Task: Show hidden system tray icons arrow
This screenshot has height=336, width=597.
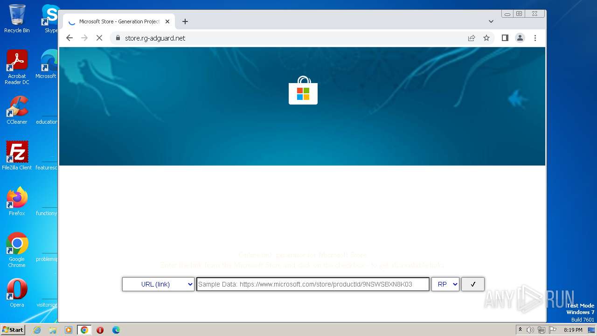Action: pos(521,330)
